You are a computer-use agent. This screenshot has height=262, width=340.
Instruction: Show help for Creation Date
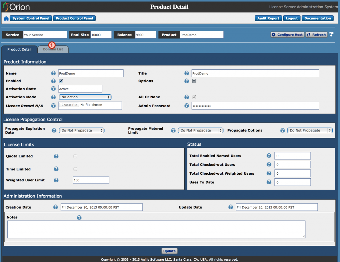click(x=55, y=207)
